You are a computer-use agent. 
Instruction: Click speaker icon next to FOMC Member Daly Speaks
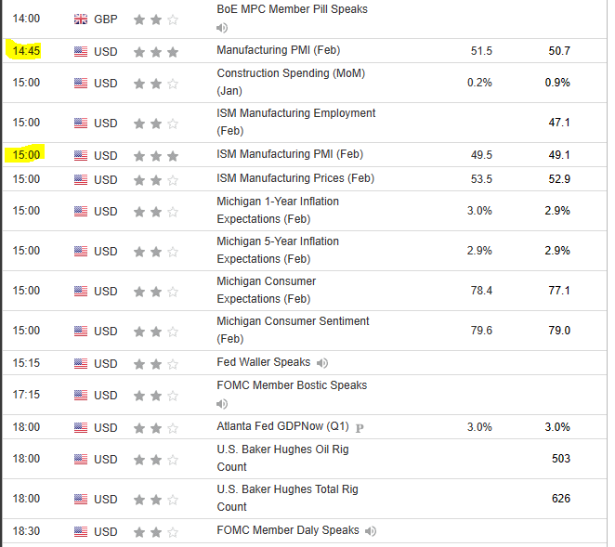371,530
